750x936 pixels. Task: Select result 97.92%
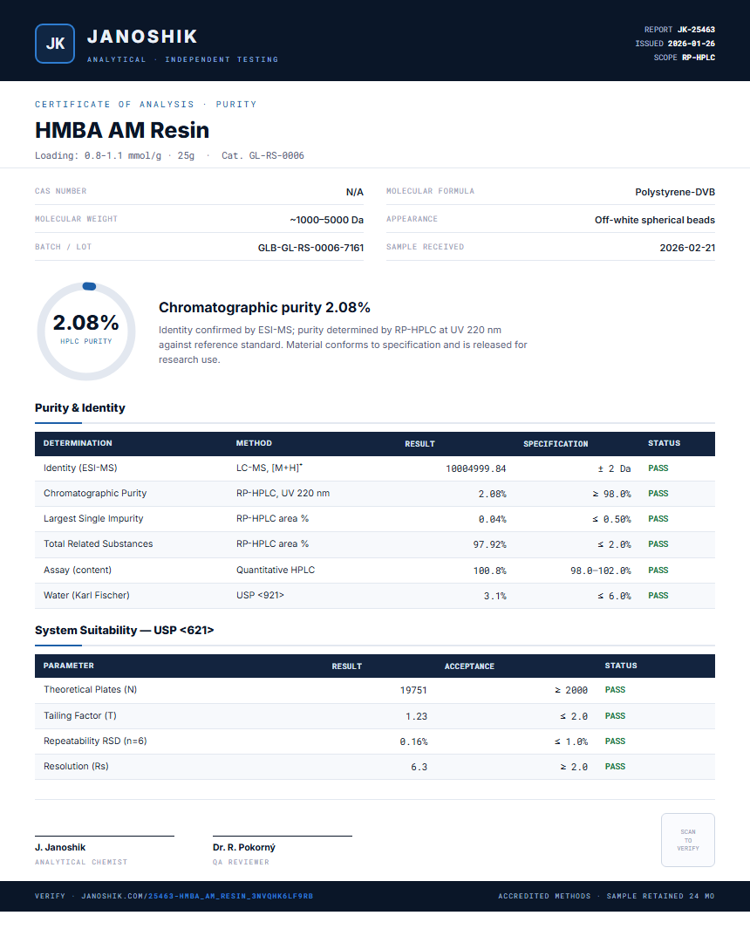tap(489, 544)
